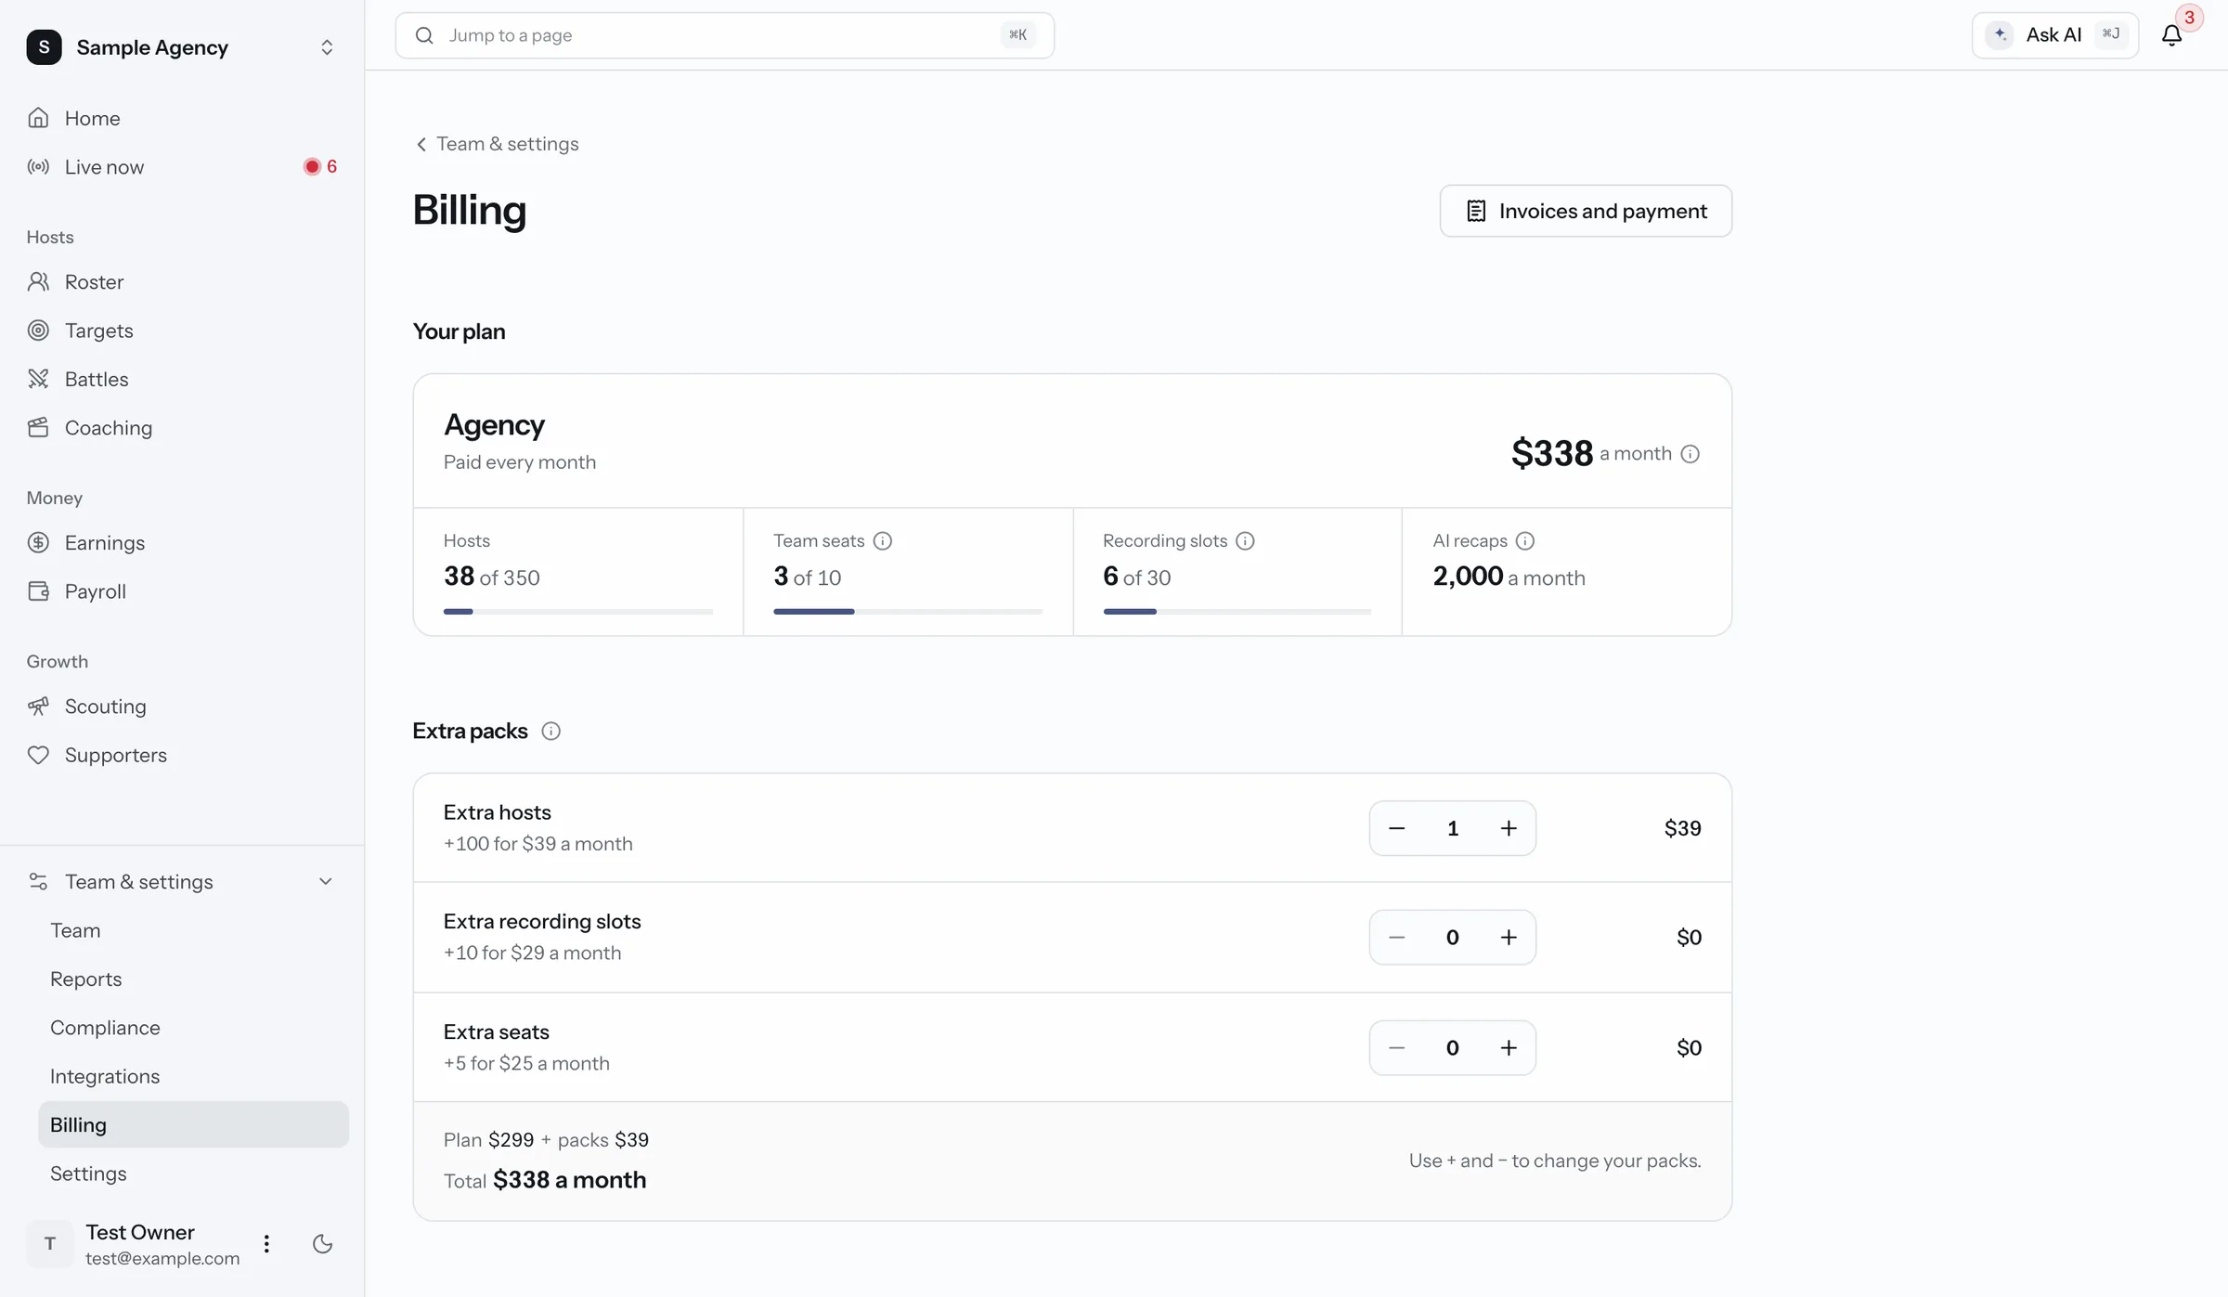Click the test@example.com email text

point(162,1259)
